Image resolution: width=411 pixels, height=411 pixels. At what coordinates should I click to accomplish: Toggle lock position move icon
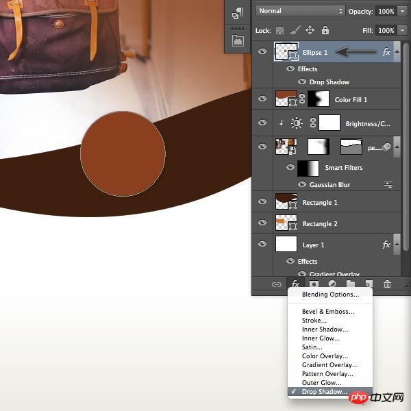310,30
